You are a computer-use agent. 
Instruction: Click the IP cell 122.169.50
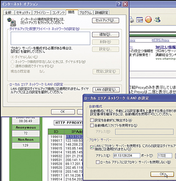click(74, 140)
